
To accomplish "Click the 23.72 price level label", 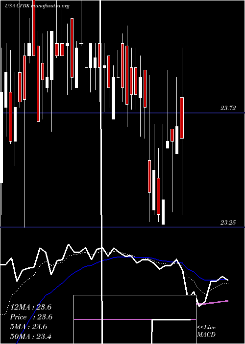I will pyautogui.click(x=228, y=108).
